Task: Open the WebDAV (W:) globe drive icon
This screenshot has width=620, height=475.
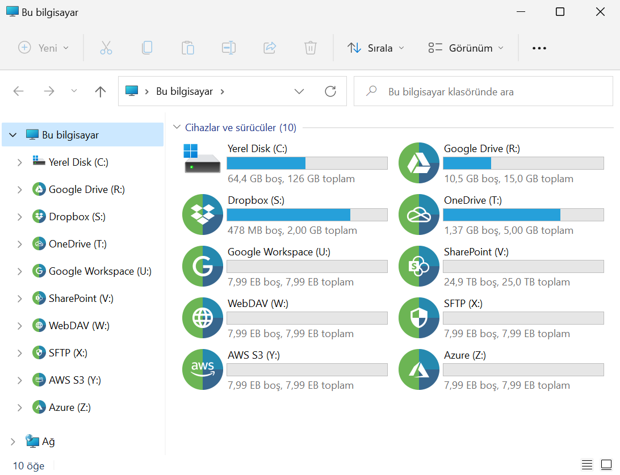Action: (x=203, y=318)
